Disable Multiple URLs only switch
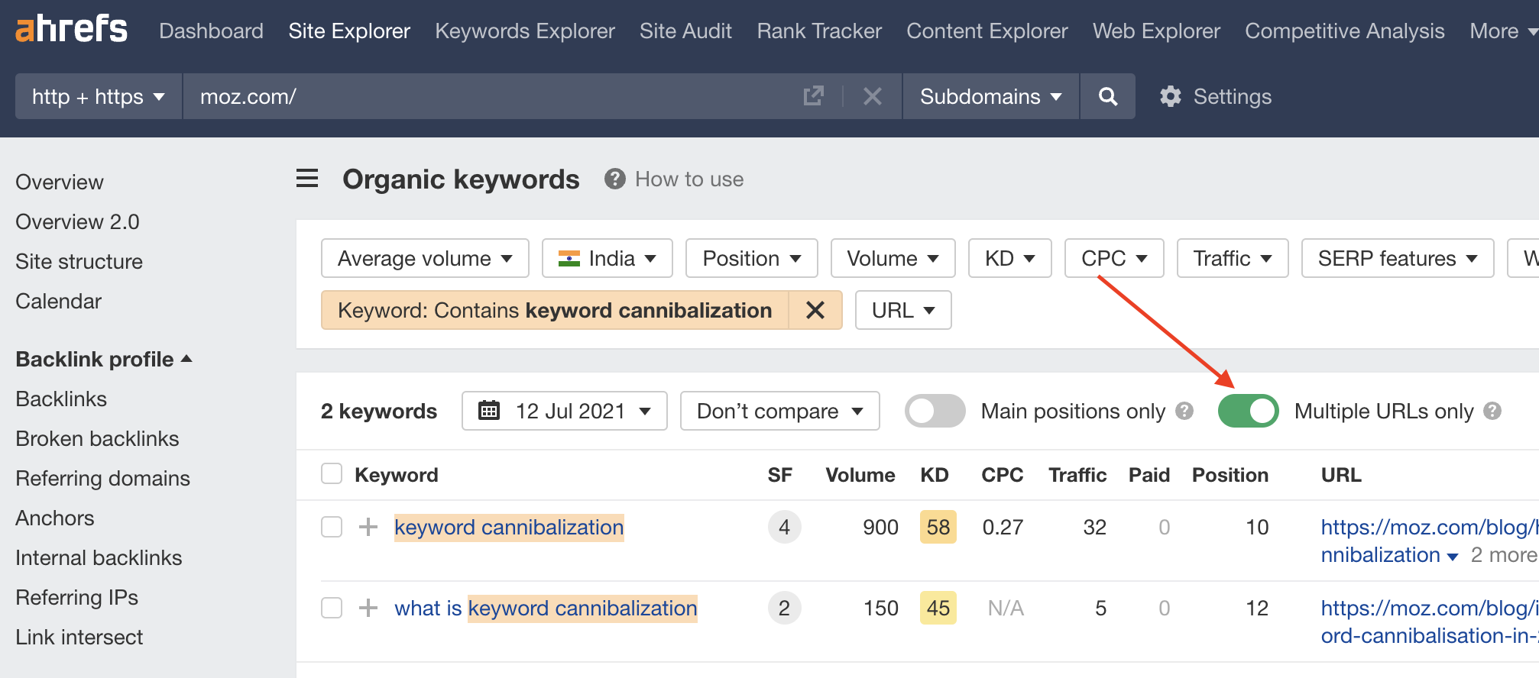The width and height of the screenshot is (1539, 678). coord(1248,411)
